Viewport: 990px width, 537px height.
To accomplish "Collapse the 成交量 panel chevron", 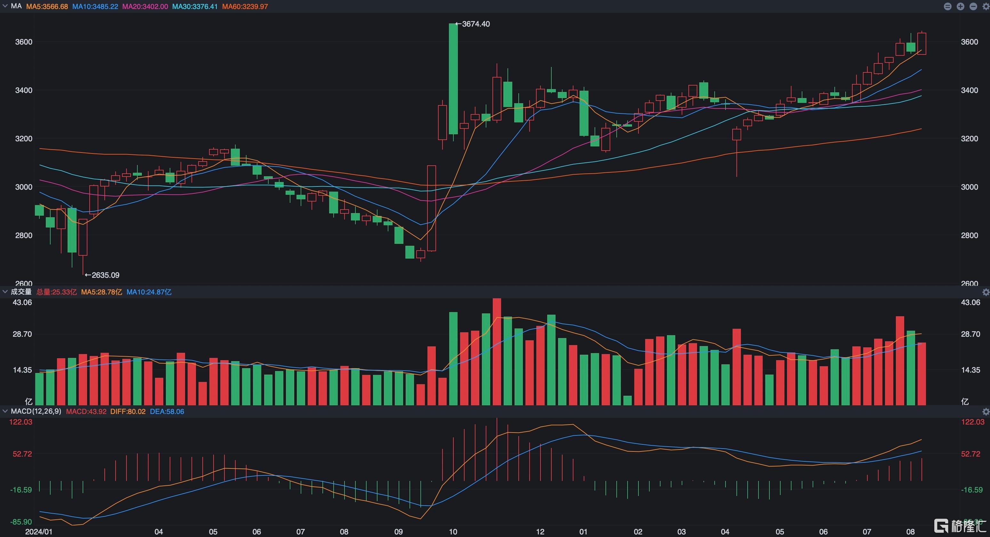I will pyautogui.click(x=5, y=292).
